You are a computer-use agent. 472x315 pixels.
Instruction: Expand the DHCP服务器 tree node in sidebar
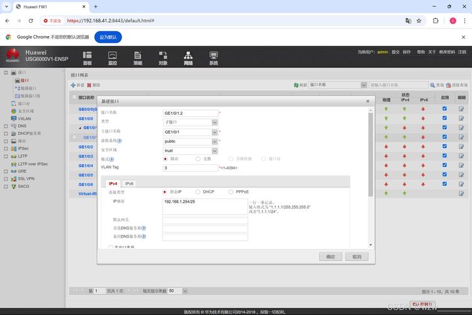6,133
